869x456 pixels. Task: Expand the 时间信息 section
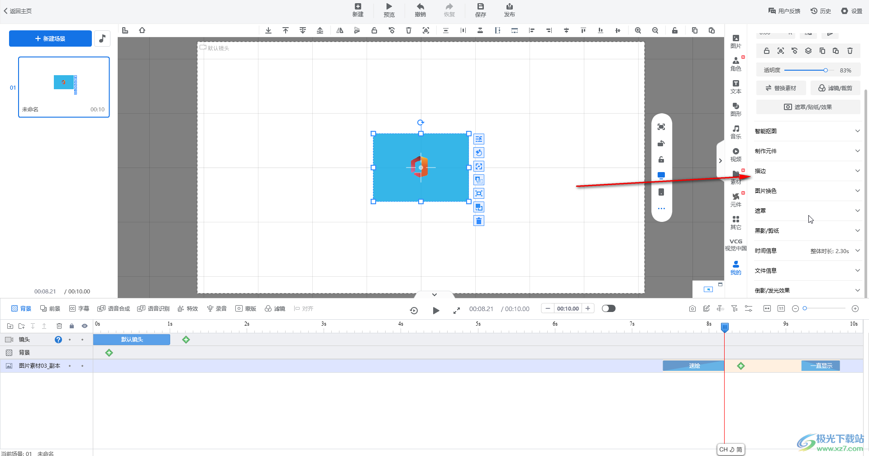click(x=807, y=250)
